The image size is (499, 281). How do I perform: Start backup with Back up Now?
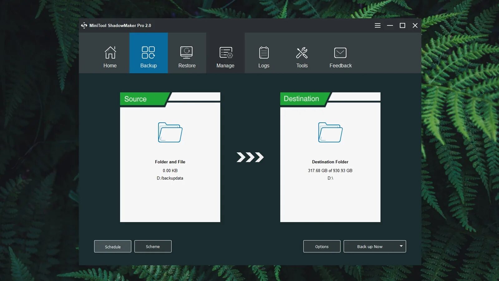[x=370, y=246]
